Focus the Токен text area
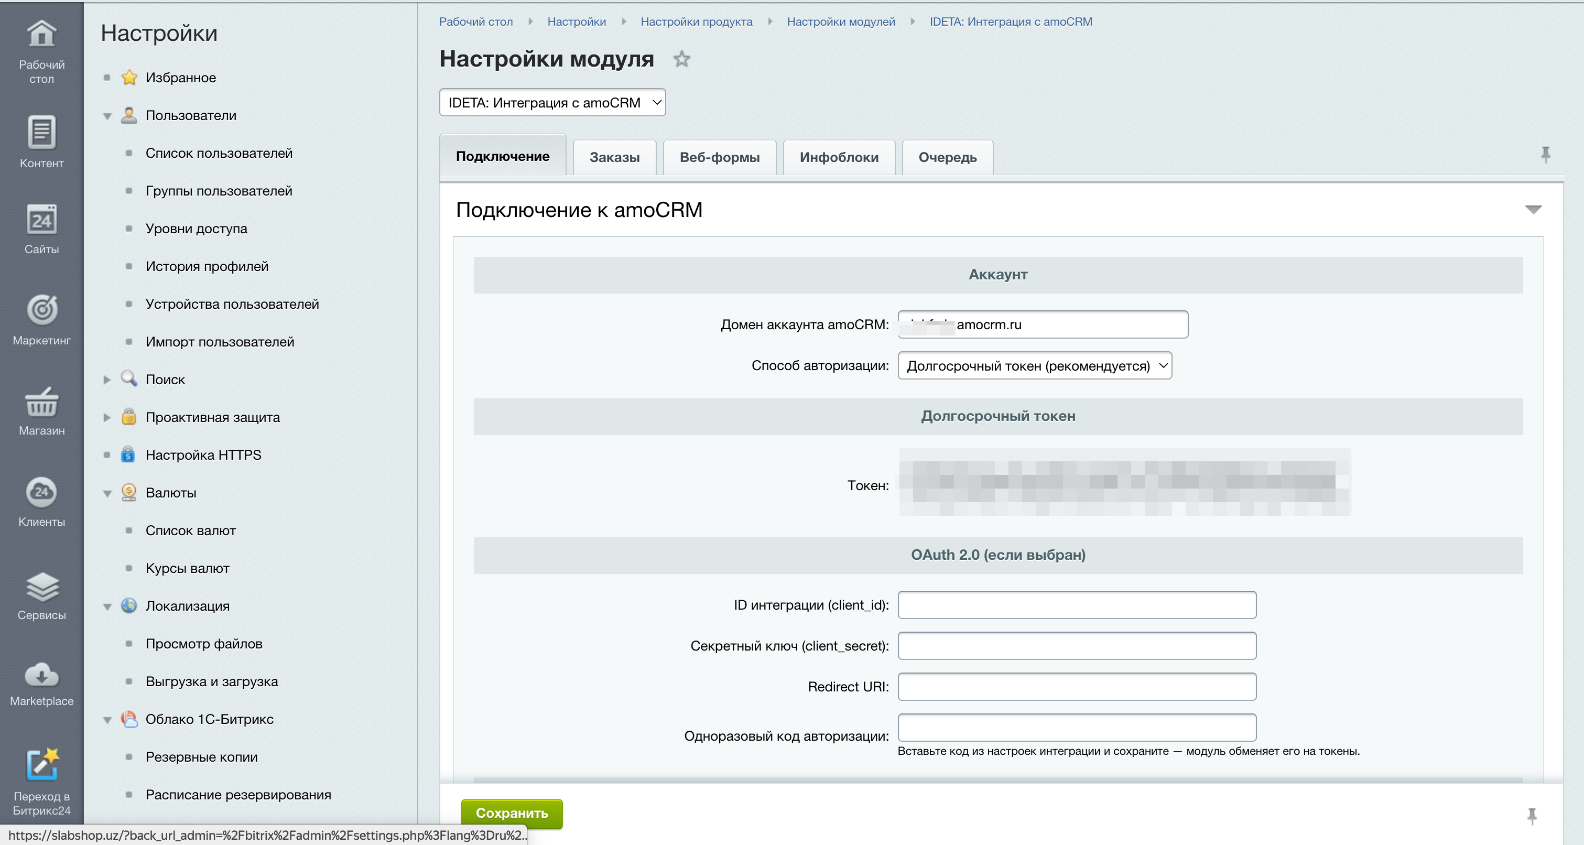The image size is (1584, 845). (x=1124, y=482)
